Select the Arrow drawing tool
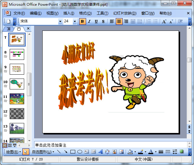The width and height of the screenshot is (194, 165). (66, 152)
